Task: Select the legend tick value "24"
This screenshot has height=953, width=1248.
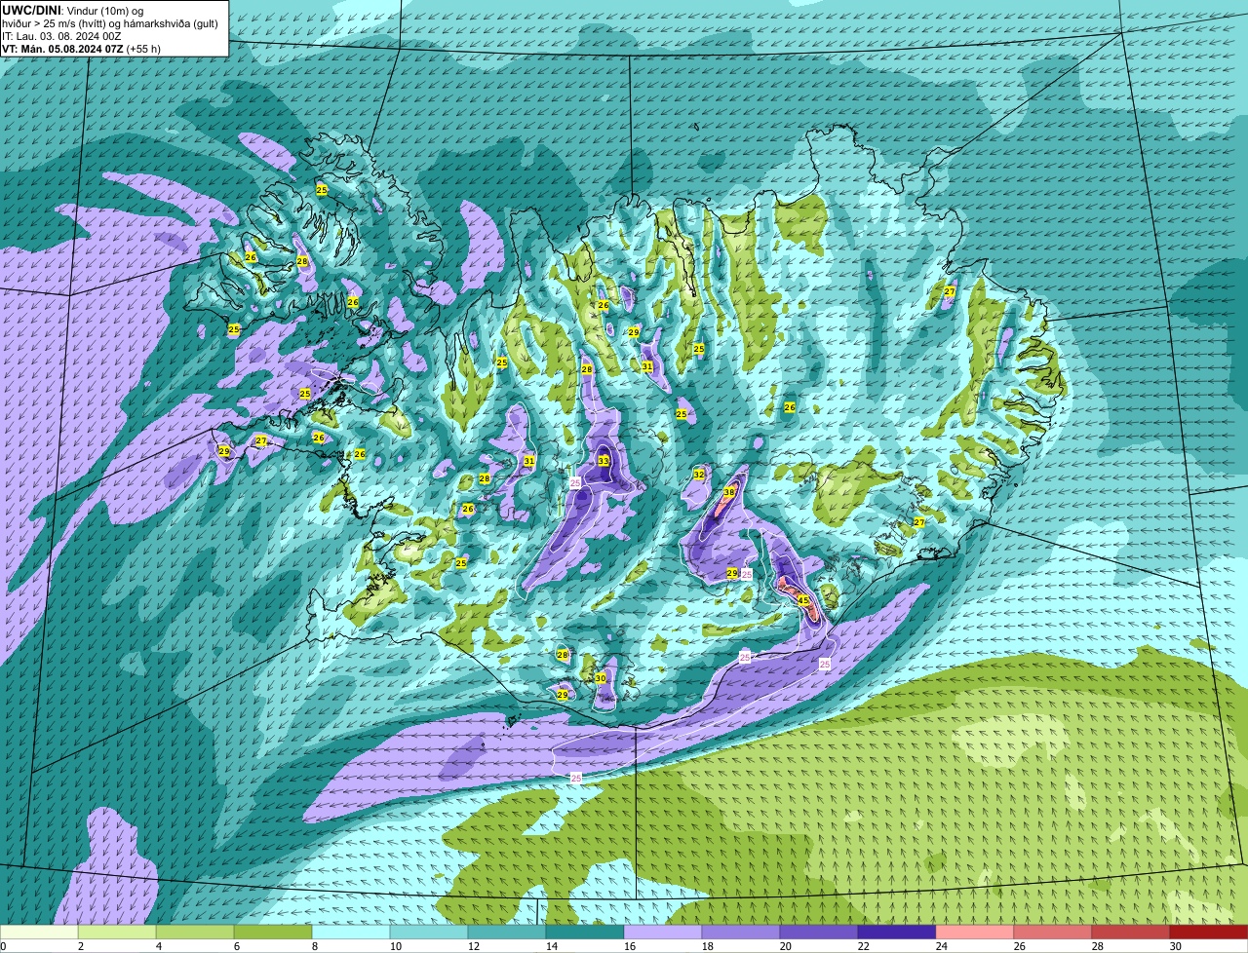Action: coord(941,946)
